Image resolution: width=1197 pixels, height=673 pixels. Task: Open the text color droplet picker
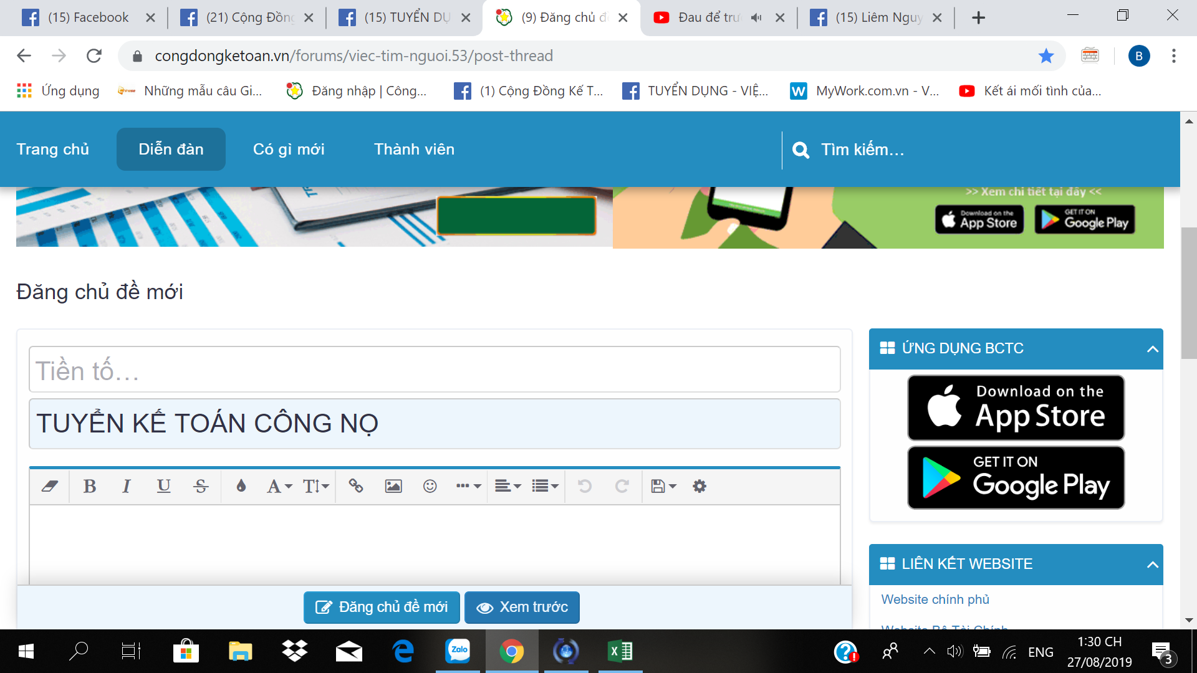pyautogui.click(x=241, y=486)
